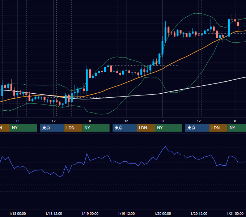Click hour tick 0 aligned with 1/20 00:00
The height and width of the screenshot is (217, 246).
(162, 121)
